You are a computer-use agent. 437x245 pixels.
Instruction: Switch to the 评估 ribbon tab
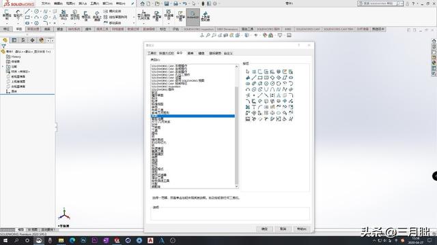coord(175,29)
